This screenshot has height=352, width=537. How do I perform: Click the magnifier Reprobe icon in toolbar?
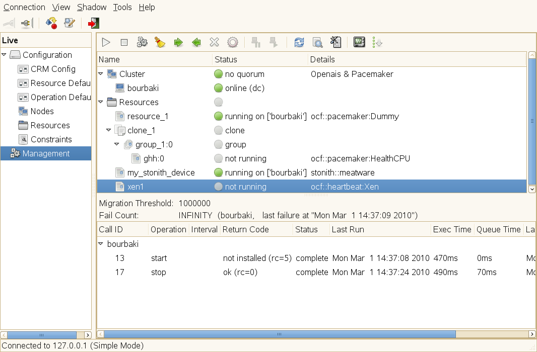[x=317, y=43]
